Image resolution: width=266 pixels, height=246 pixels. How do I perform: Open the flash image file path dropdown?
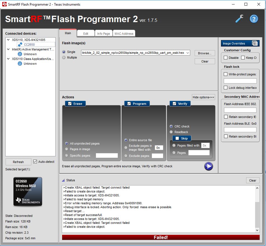[188, 53]
